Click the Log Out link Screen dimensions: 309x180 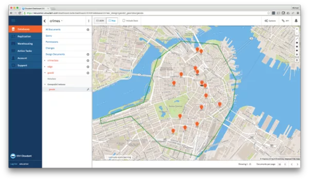click(x=14, y=164)
